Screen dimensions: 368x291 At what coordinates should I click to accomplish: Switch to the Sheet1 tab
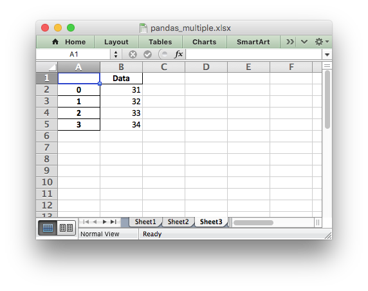click(x=145, y=221)
